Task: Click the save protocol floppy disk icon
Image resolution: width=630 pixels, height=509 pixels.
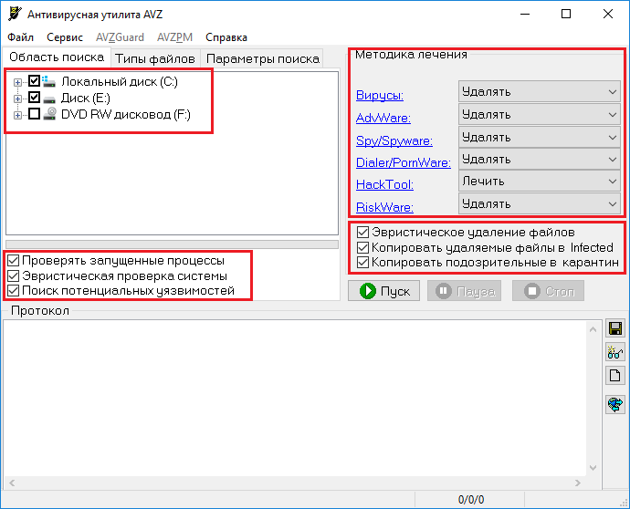Action: (615, 328)
